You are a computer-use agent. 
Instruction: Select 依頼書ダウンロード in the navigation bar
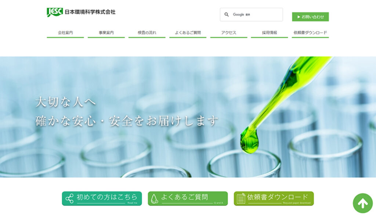tap(310, 32)
